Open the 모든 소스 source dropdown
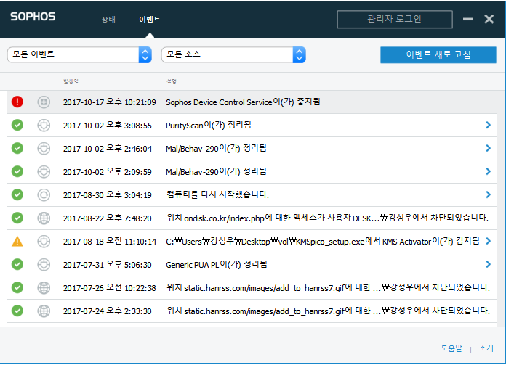Screen dimensions: 506x365 pyautogui.click(x=233, y=54)
